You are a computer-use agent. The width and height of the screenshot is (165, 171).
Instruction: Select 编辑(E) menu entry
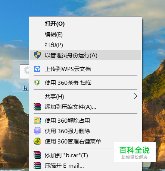[x=85, y=34]
